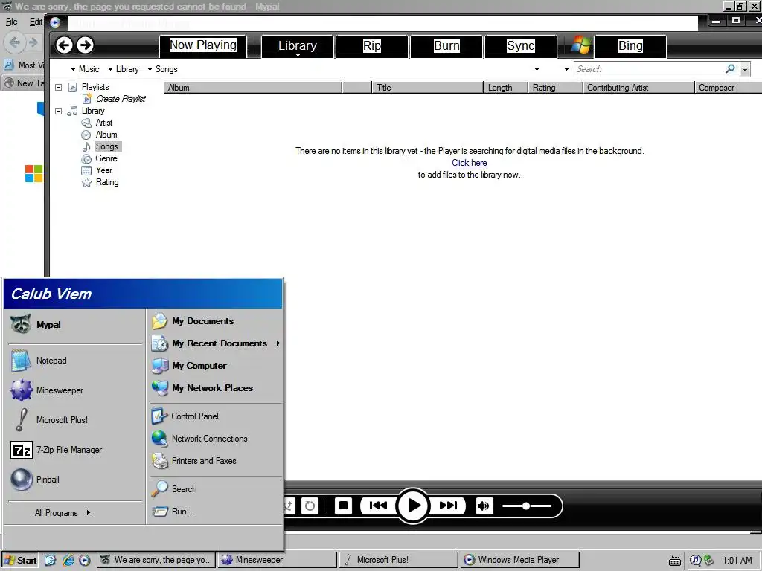Skip to next track
This screenshot has height=571, width=762.
(448, 506)
